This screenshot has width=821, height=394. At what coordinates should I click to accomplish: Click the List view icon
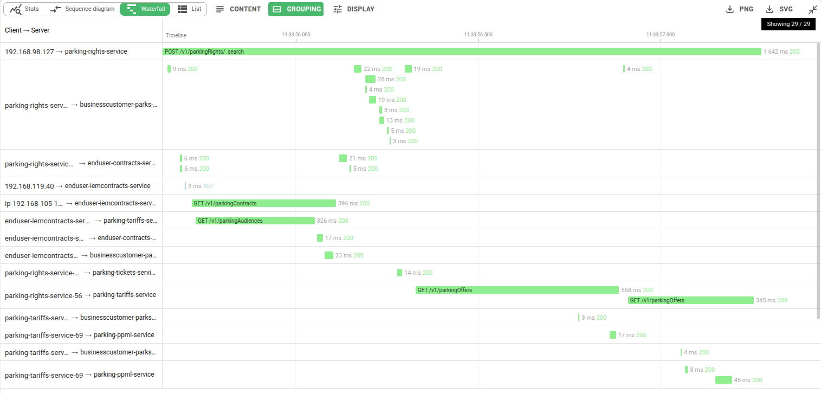click(183, 9)
